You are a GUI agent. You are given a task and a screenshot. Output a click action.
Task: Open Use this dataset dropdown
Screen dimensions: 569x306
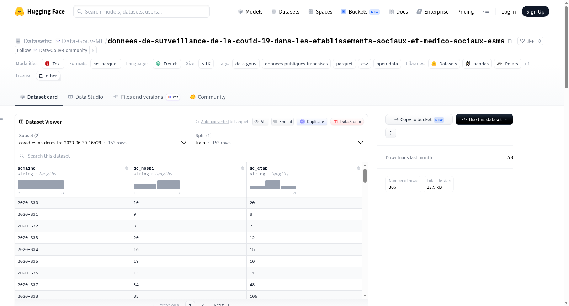pyautogui.click(x=484, y=119)
